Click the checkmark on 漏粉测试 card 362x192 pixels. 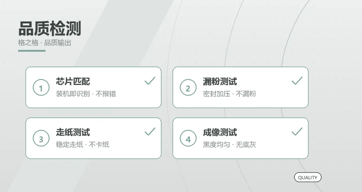click(297, 81)
